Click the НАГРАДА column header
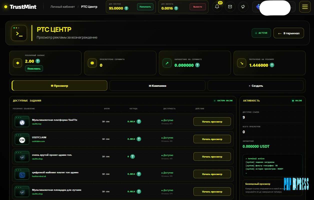The height and width of the screenshot is (200, 314). [x=133, y=108]
